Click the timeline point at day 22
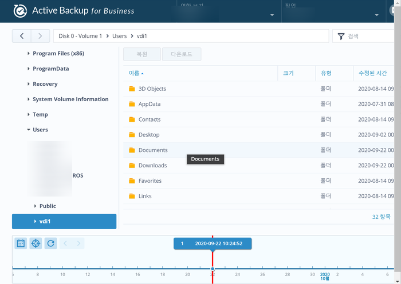Image resolution: width=401 pixels, height=284 pixels. click(213, 269)
